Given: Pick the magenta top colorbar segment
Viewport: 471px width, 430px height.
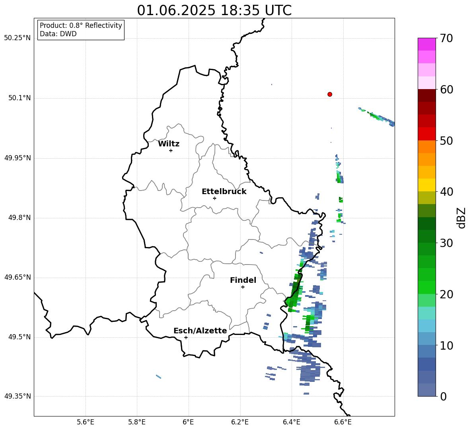Looking at the screenshot, I should (427, 45).
